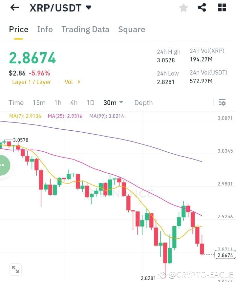This screenshot has height=282, width=236.
Task: Open the Trading Data tab
Action: coord(85,29)
